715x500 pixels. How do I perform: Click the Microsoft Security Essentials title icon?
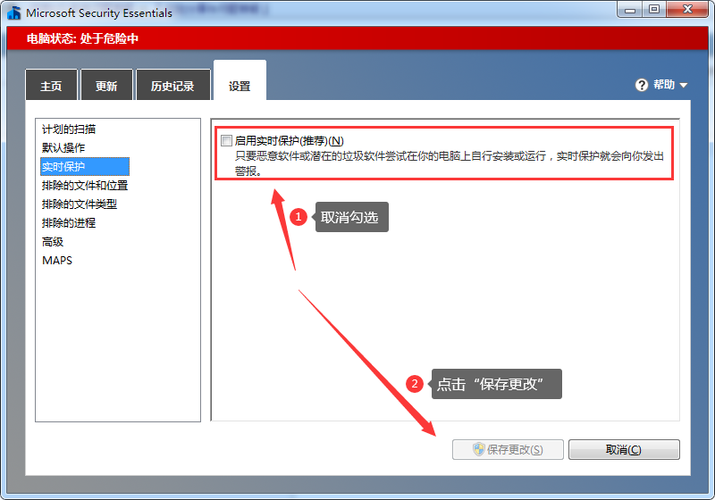[14, 12]
